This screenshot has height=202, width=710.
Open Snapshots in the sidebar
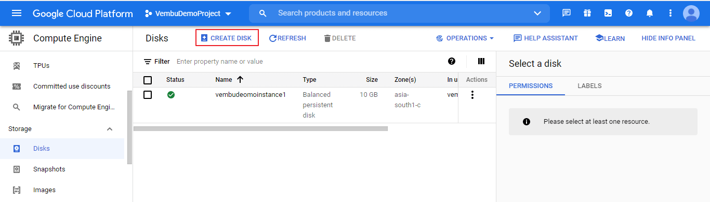49,169
